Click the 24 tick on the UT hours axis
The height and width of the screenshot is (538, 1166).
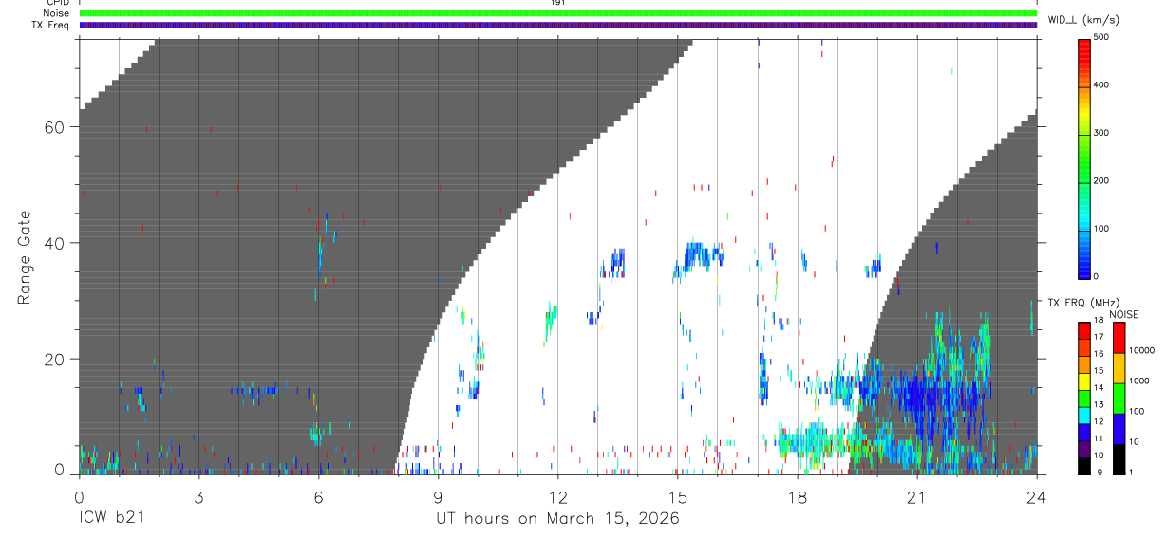pyautogui.click(x=1037, y=496)
